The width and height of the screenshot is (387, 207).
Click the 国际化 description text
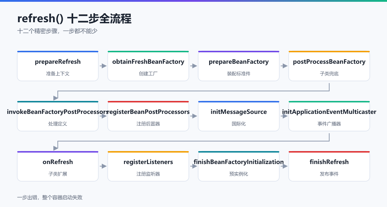(239, 124)
